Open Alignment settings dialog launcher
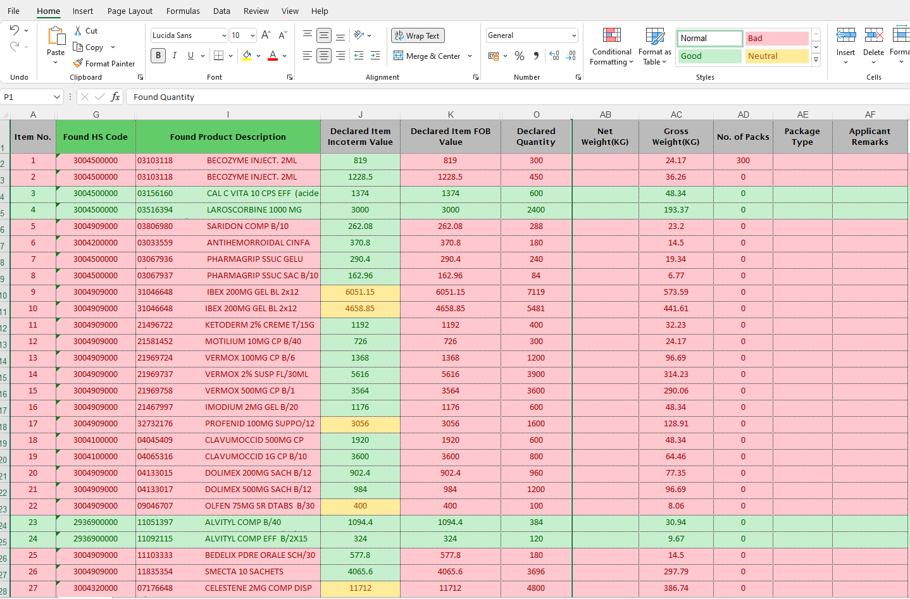This screenshot has height=599, width=910. [476, 77]
